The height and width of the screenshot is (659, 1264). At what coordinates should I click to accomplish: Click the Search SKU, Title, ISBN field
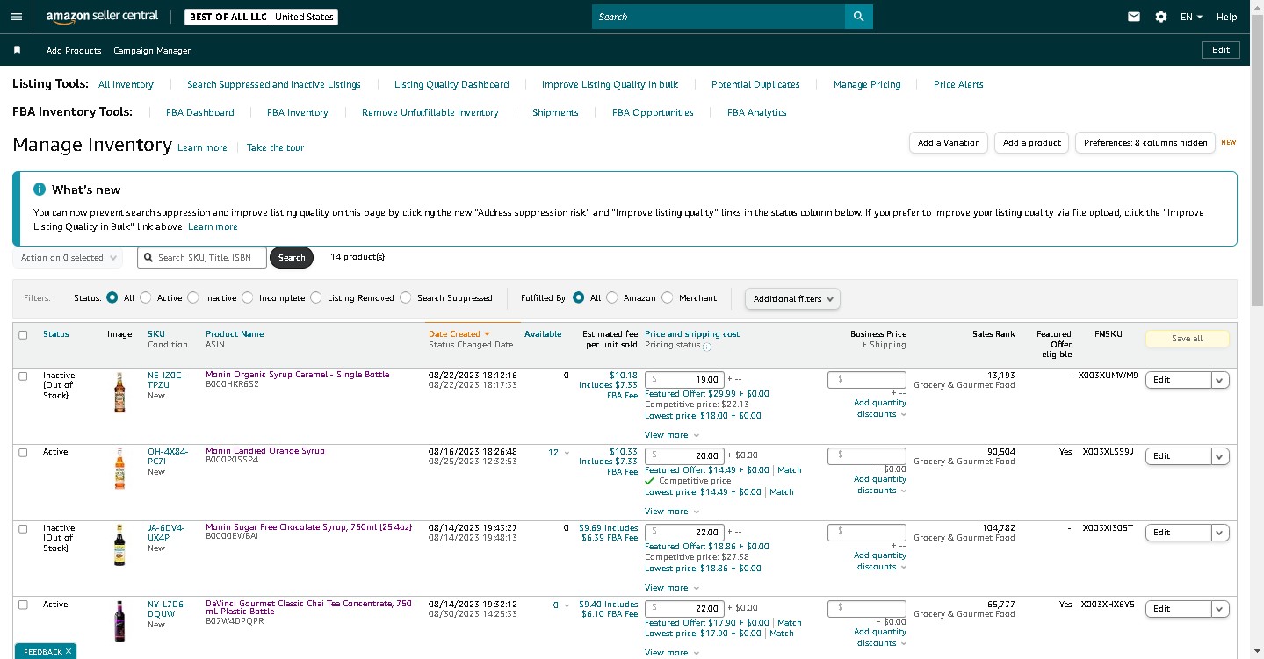[202, 257]
